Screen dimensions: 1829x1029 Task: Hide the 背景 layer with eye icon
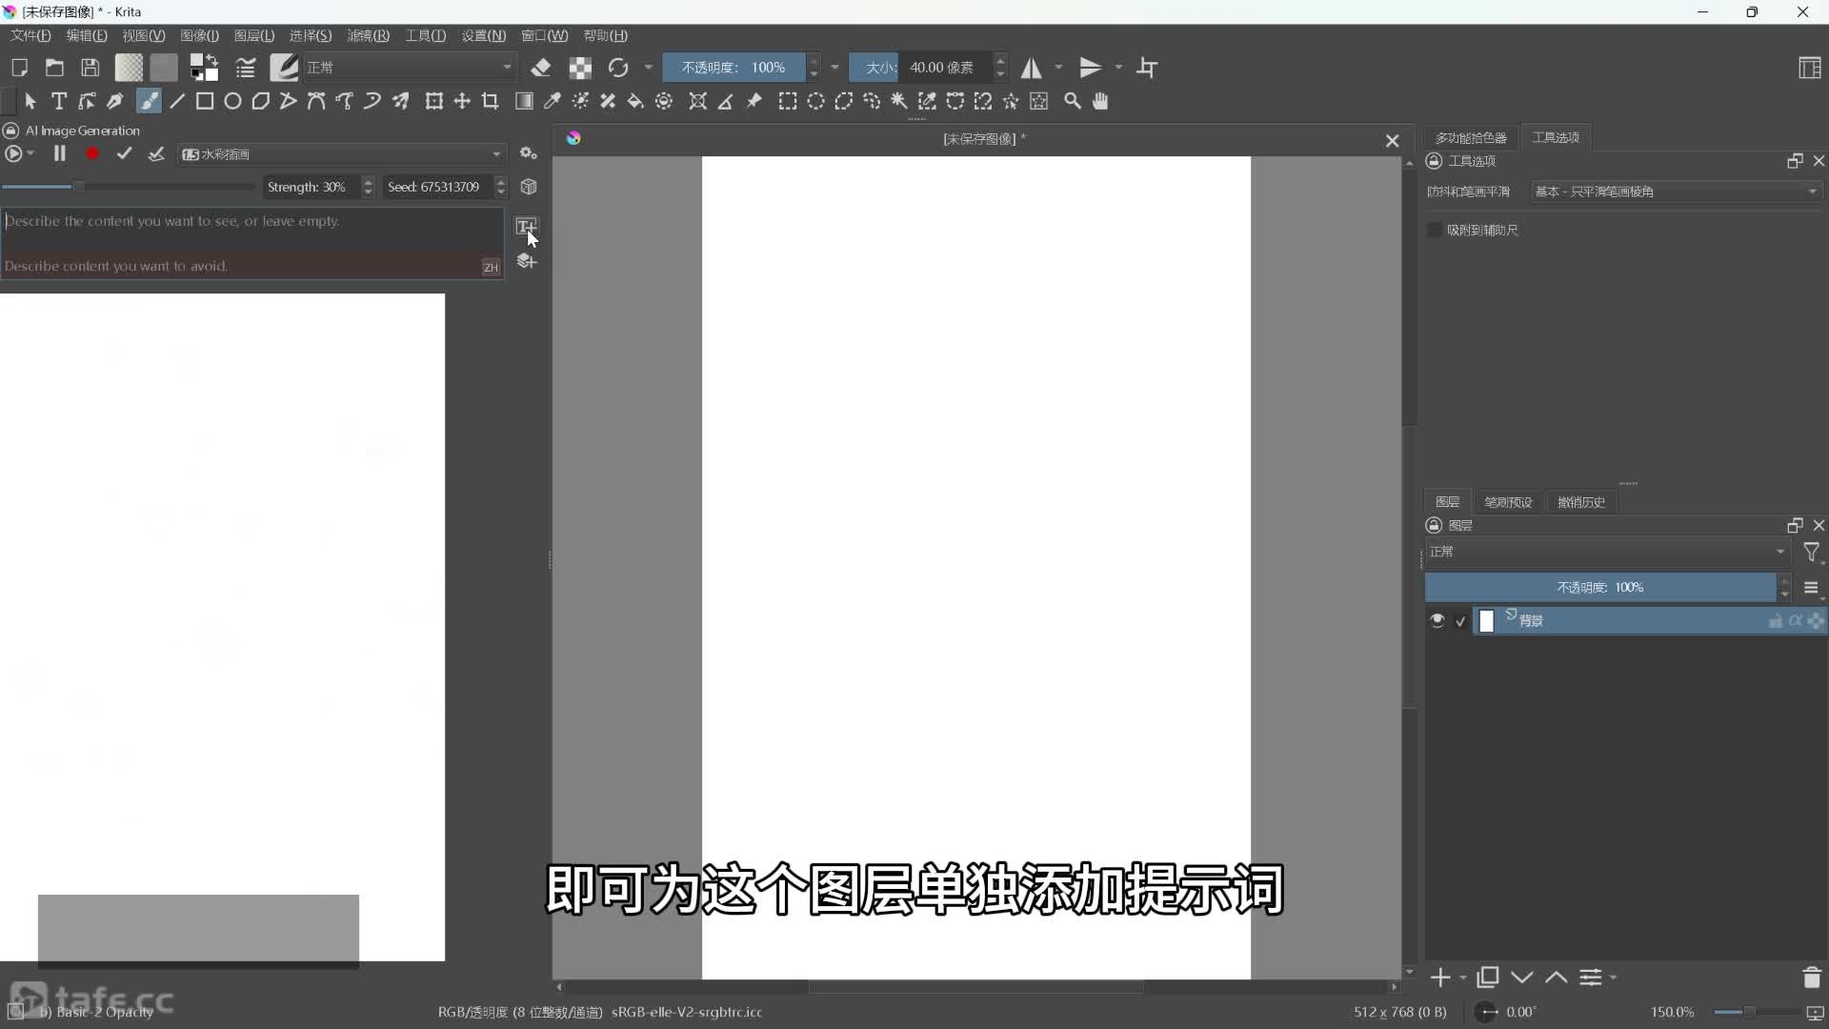click(x=1437, y=620)
